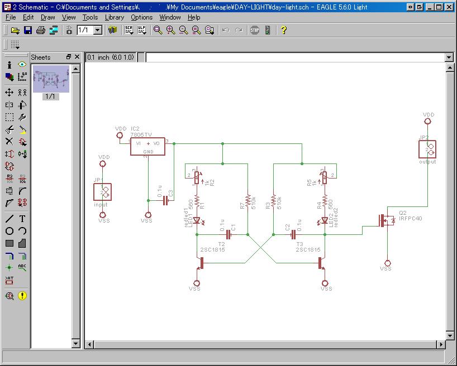This screenshot has height=366, width=457.
Task: Click the Zoom in magnifier icon
Action: (x=170, y=30)
